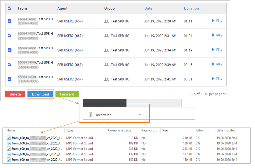Image resolution: width=255 pixels, height=168 pixels.
Task: Select the 210 KB MP3 file icon
Action: tap(9, 138)
